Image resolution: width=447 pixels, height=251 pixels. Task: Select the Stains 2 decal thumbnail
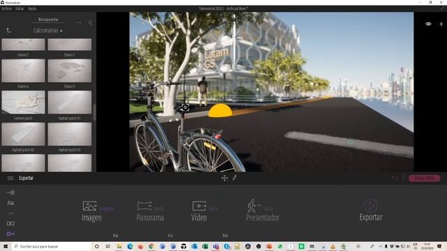click(23, 45)
